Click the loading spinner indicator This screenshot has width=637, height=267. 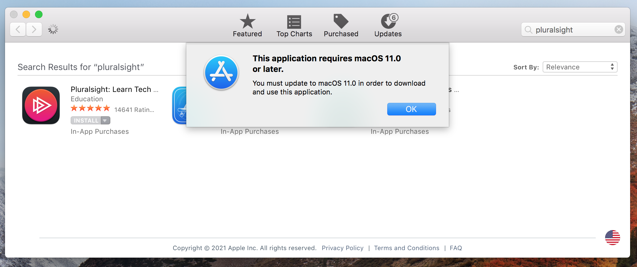point(53,29)
